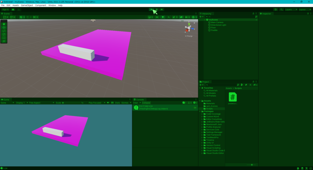
Task: Click the global search magnifier icon
Action: point(282,9)
